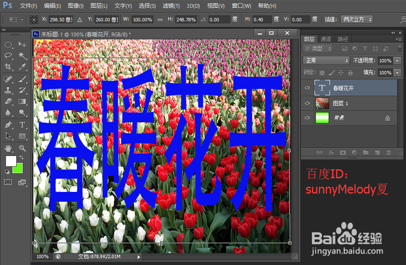
Task: Select the Elliptical Marquee tool
Action: [8, 44]
